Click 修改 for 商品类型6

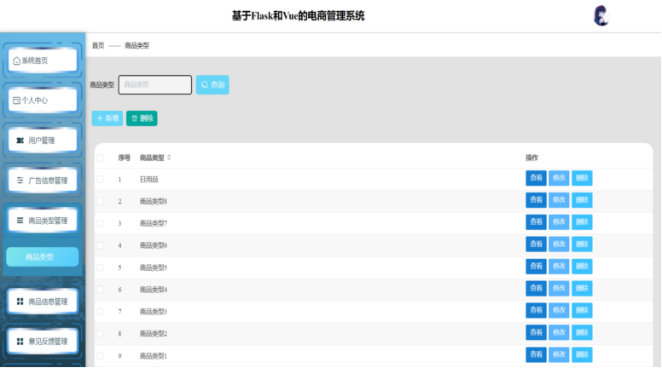tap(559, 244)
